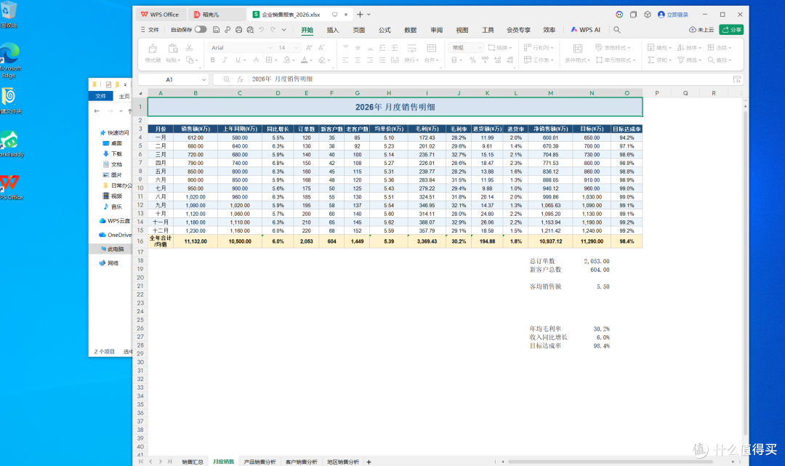Open the 插入 ribbon tab

tap(333, 30)
